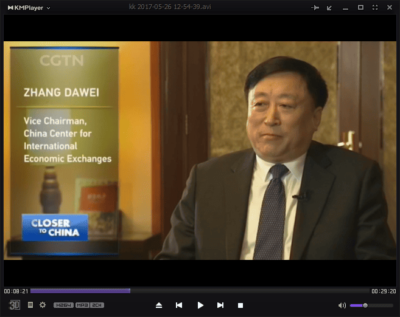Click the H264 video codec badge
This screenshot has height=317, width=400.
coord(63,305)
